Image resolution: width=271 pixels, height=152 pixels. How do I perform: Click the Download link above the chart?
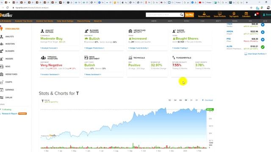point(207,100)
